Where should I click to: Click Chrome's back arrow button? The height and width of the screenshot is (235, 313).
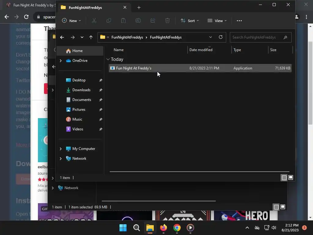point(7,17)
